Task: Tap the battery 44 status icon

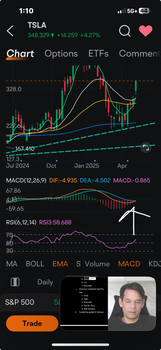Action: pos(144,11)
